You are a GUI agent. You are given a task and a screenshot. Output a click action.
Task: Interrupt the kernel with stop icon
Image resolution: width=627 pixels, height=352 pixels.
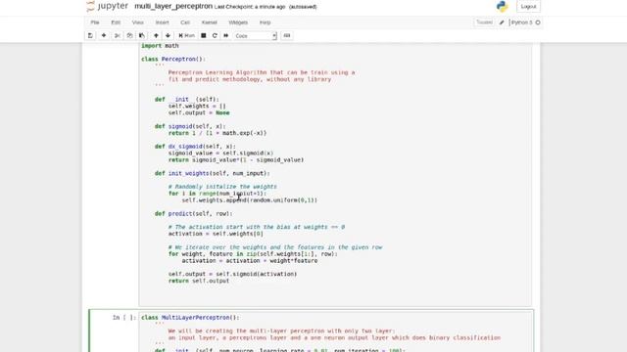coord(204,35)
